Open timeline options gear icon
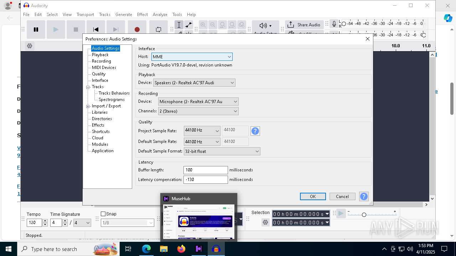Viewport: 456px width, 256px height. 30,46
